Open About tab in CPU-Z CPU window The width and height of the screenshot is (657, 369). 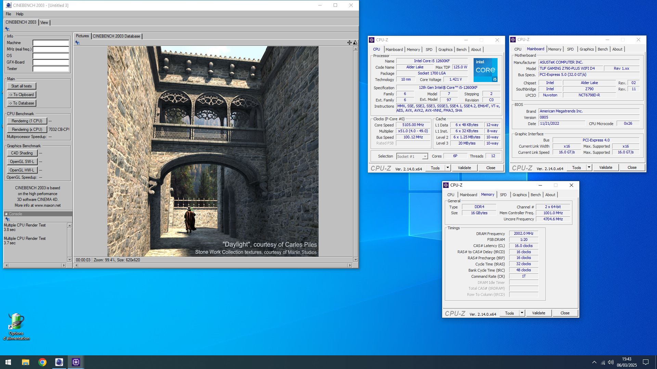tap(476, 50)
